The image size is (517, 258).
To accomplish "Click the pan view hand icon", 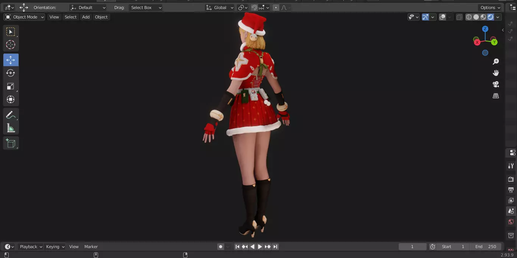I will click(x=496, y=73).
